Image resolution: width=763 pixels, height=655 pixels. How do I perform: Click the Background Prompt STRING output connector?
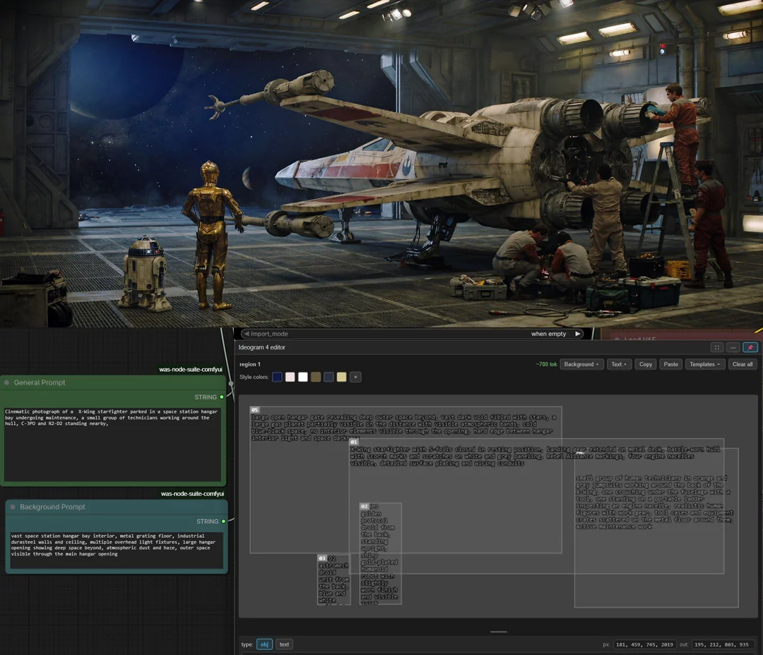click(x=223, y=522)
